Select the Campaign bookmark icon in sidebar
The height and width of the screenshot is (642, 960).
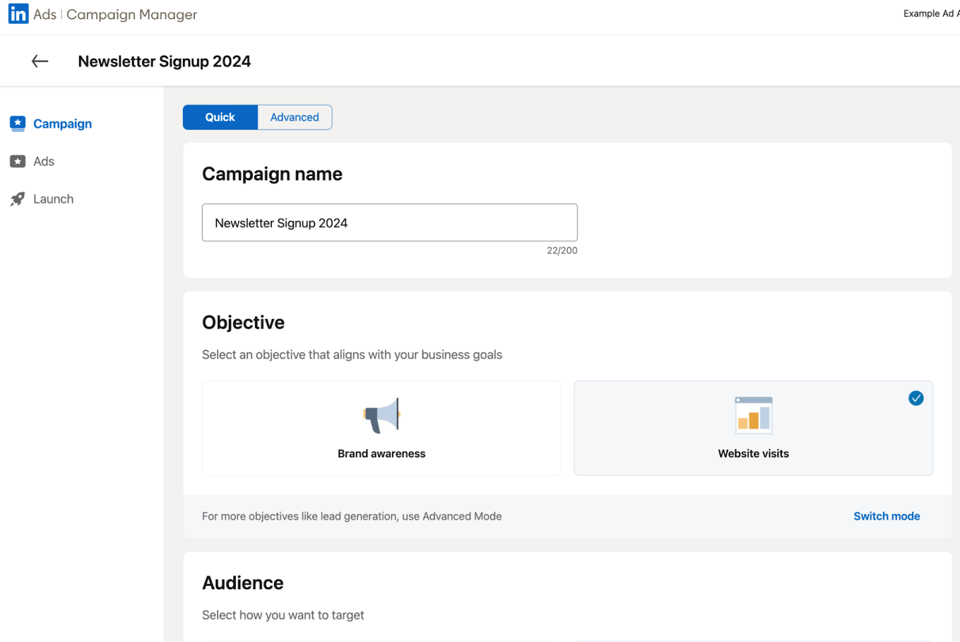pyautogui.click(x=17, y=123)
